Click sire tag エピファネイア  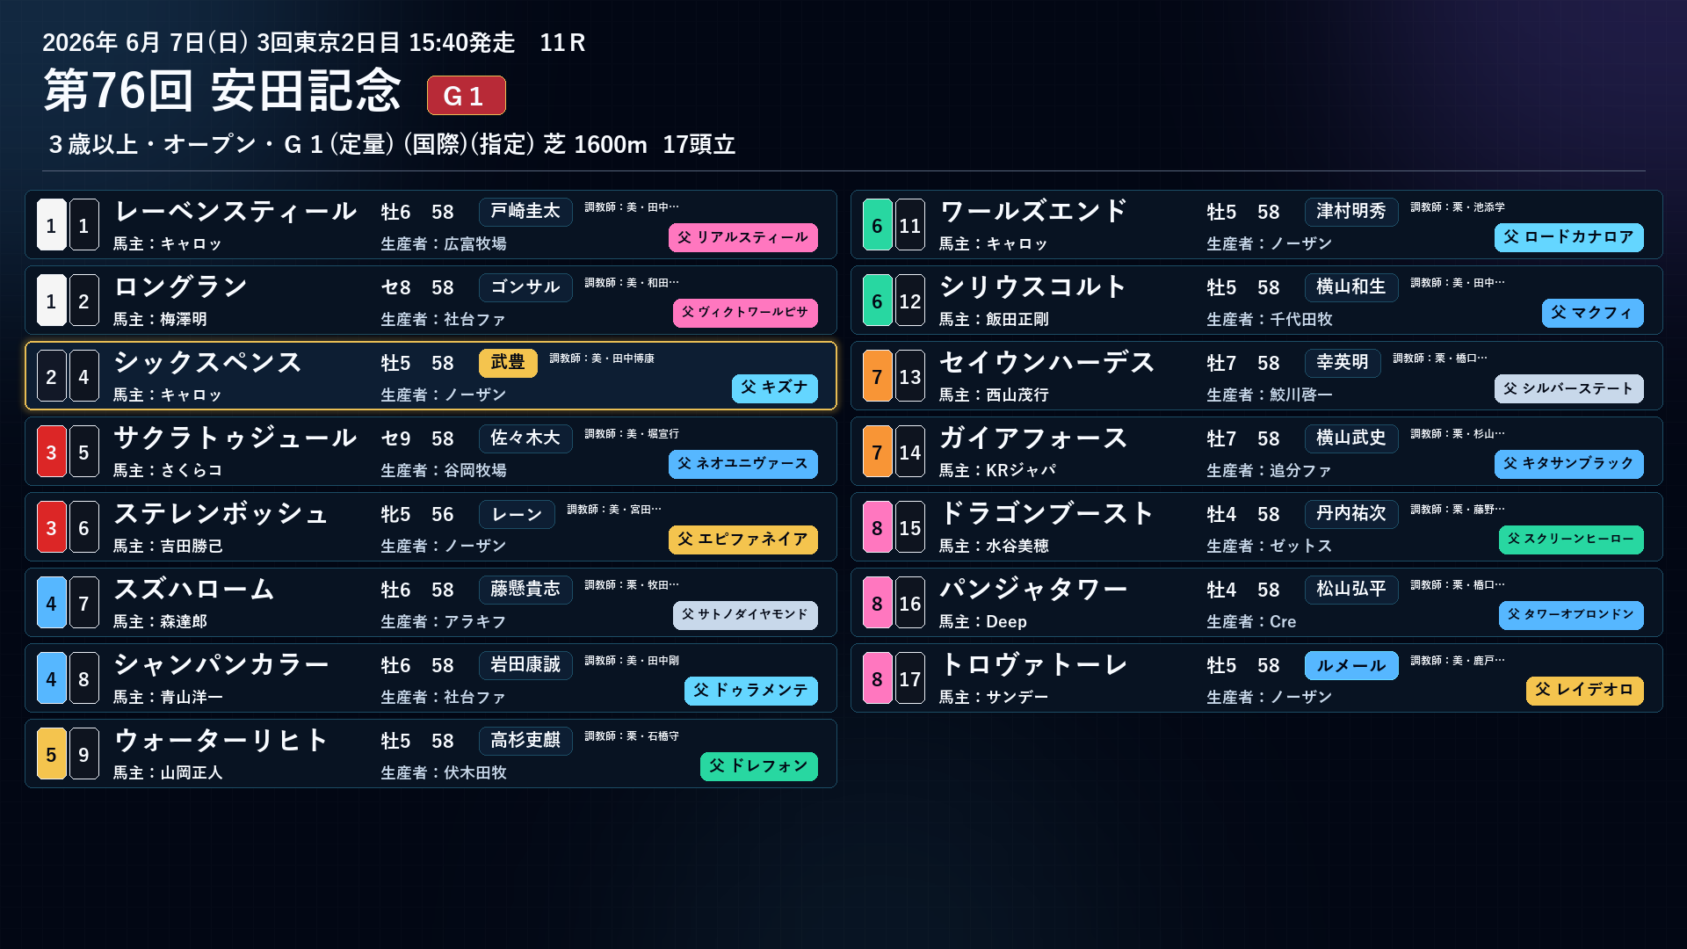click(743, 540)
